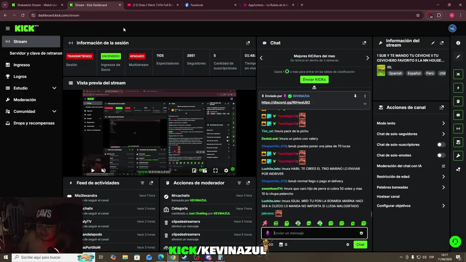This screenshot has width=466, height=262.
Task: Select Stream in the left sidebar
Action: pyautogui.click(x=31, y=41)
